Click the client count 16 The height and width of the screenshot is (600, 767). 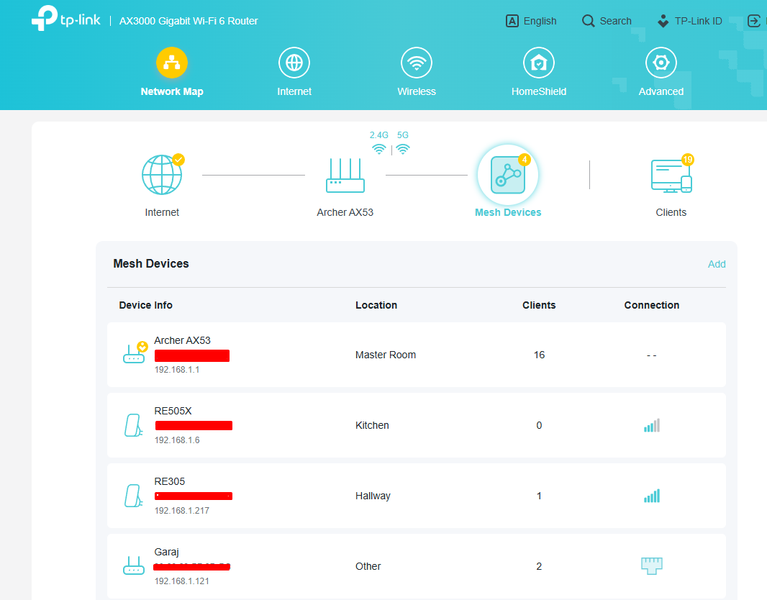(539, 355)
